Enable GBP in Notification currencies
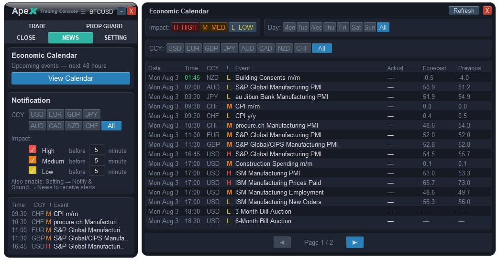The height and width of the screenshot is (260, 498). (73, 114)
